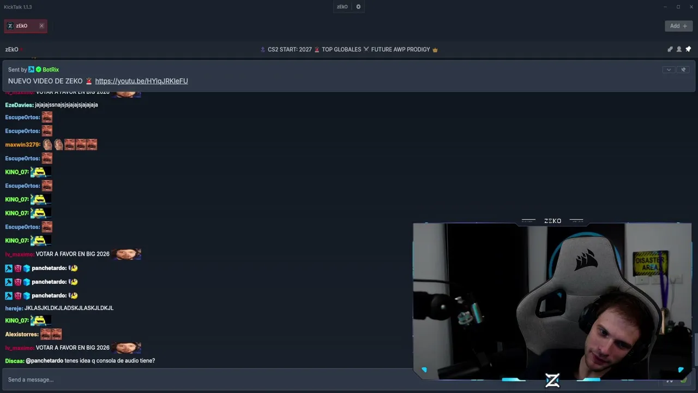Close the zEkO chatroom tab
This screenshot has width=698, height=393.
(41, 26)
